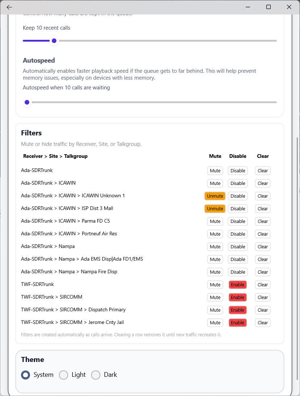Enable the TWF-SDRTrunk receiver
The width and height of the screenshot is (300, 396).
[x=237, y=285]
